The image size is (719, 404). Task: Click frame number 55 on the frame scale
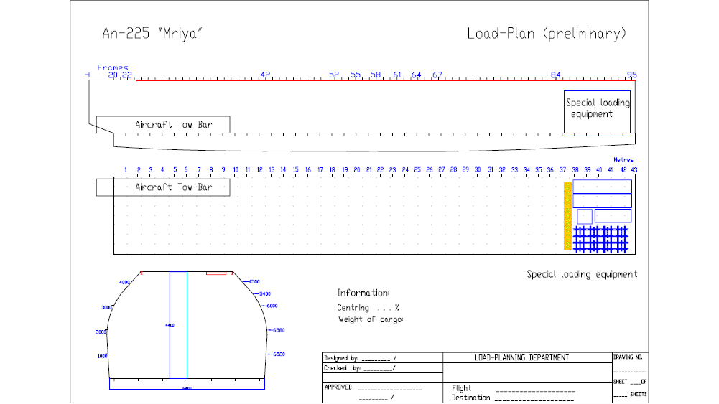coord(356,75)
